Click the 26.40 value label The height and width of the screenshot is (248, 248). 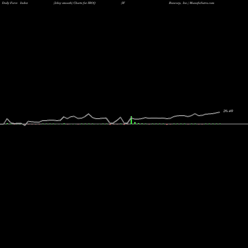[228, 111]
